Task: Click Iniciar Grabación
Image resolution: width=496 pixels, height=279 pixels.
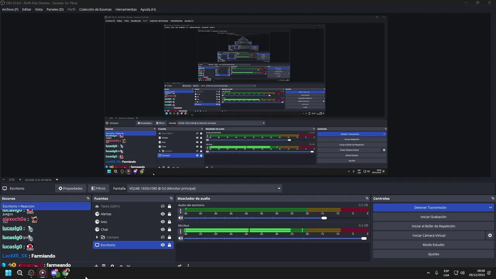Action: point(433,217)
